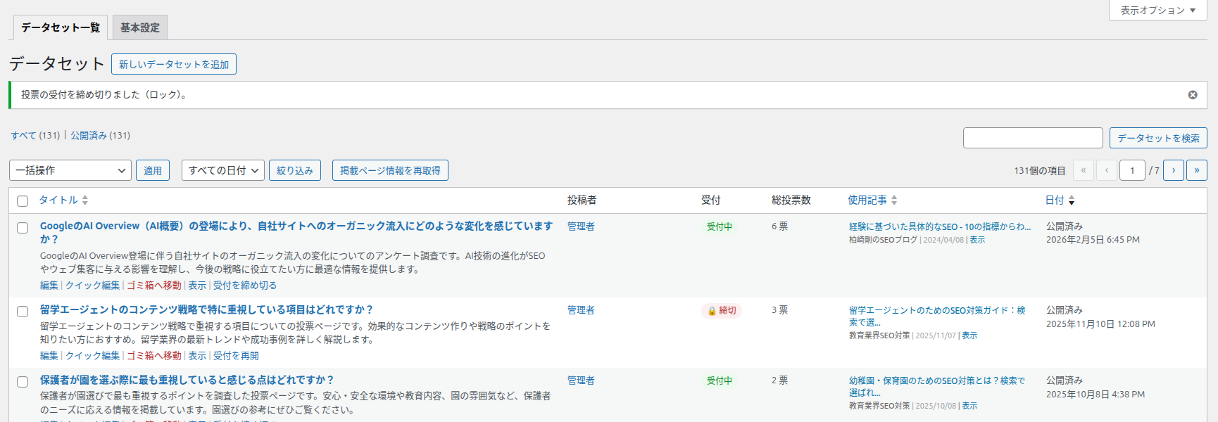Image resolution: width=1218 pixels, height=422 pixels.
Task: Click the 投稿者 column header
Action: (x=582, y=200)
